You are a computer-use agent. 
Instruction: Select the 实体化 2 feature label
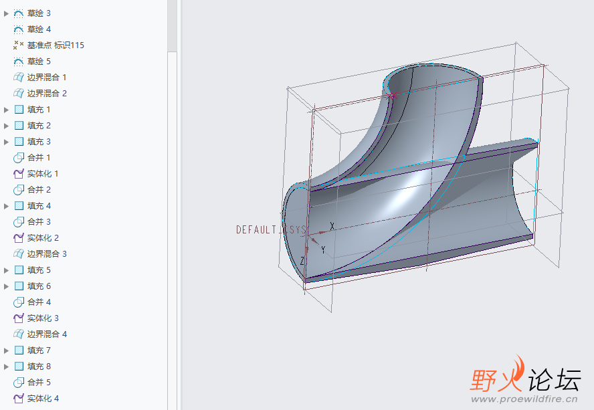42,238
